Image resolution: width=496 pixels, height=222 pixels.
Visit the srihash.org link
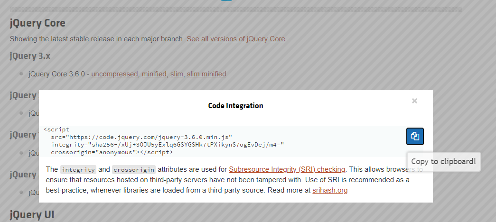coord(330,190)
